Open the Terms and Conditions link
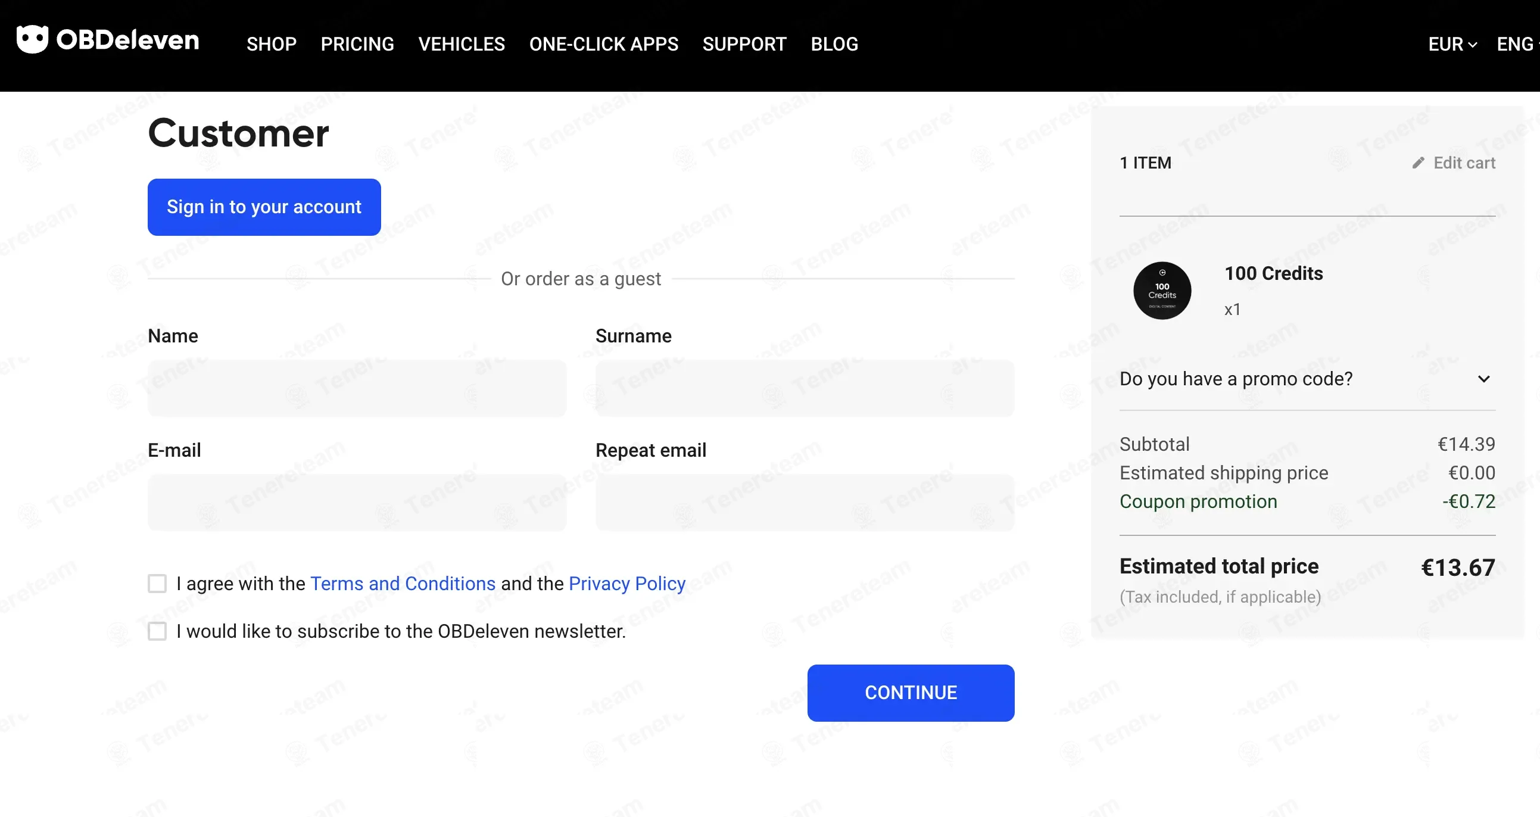 (403, 584)
